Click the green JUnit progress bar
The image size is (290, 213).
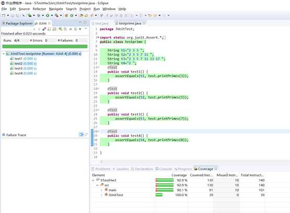[45, 46]
